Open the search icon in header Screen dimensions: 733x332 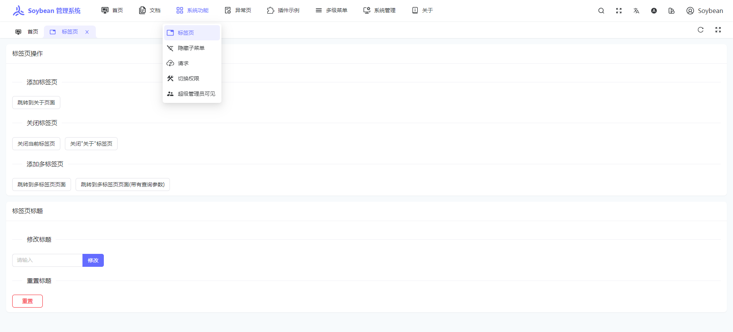click(x=601, y=11)
